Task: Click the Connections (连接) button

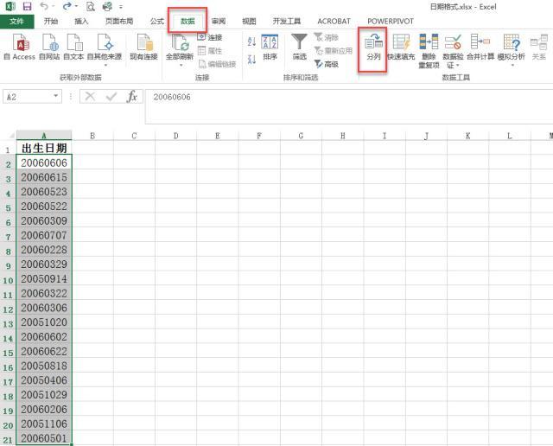Action: (209, 37)
